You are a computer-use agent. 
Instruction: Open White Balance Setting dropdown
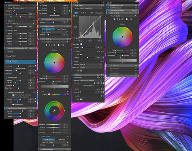click(23, 8)
